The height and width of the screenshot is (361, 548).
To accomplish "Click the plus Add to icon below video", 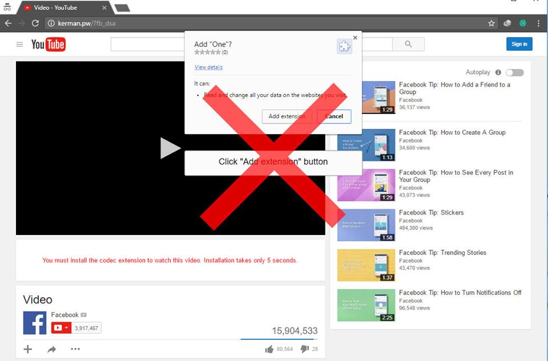I will (27, 349).
